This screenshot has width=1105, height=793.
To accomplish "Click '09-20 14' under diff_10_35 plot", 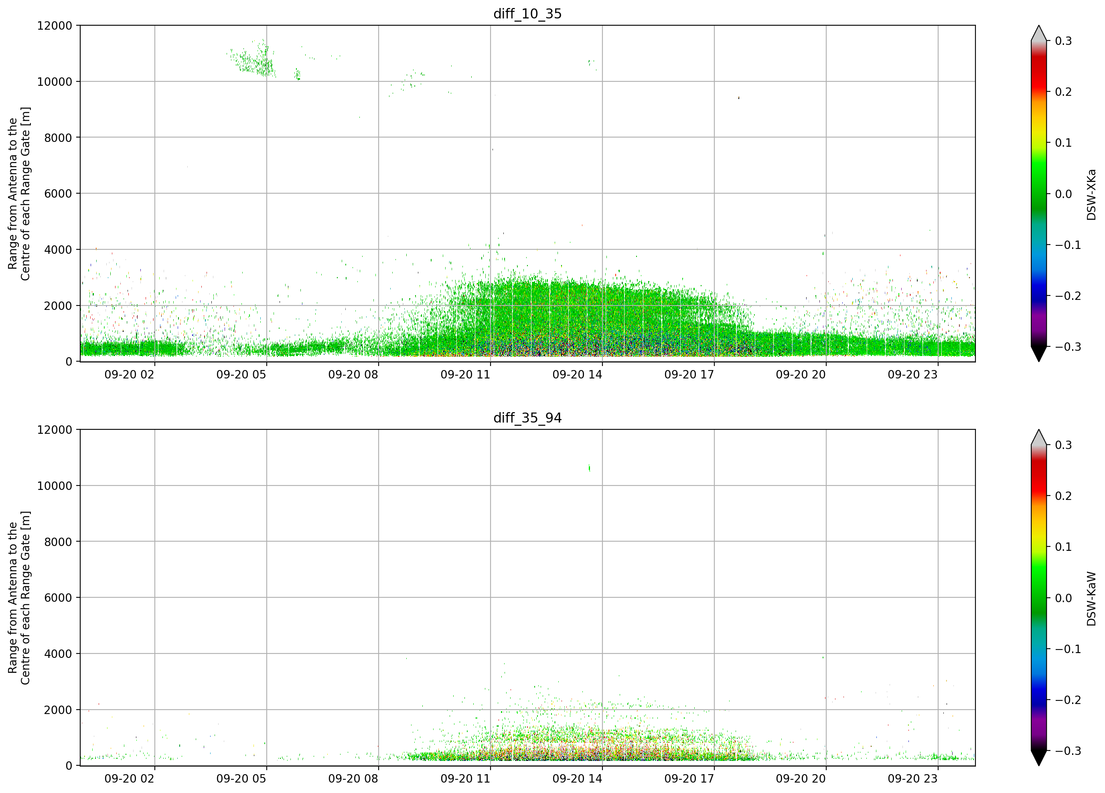I will [x=577, y=374].
